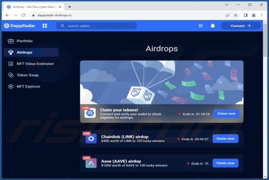Click the DappRadar token icon in banner
Viewport: 269px width, 180px height.
(90, 113)
